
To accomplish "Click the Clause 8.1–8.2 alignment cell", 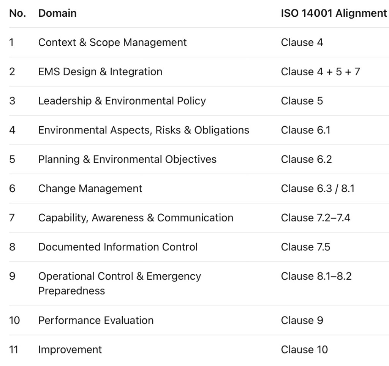I will pyautogui.click(x=316, y=276).
